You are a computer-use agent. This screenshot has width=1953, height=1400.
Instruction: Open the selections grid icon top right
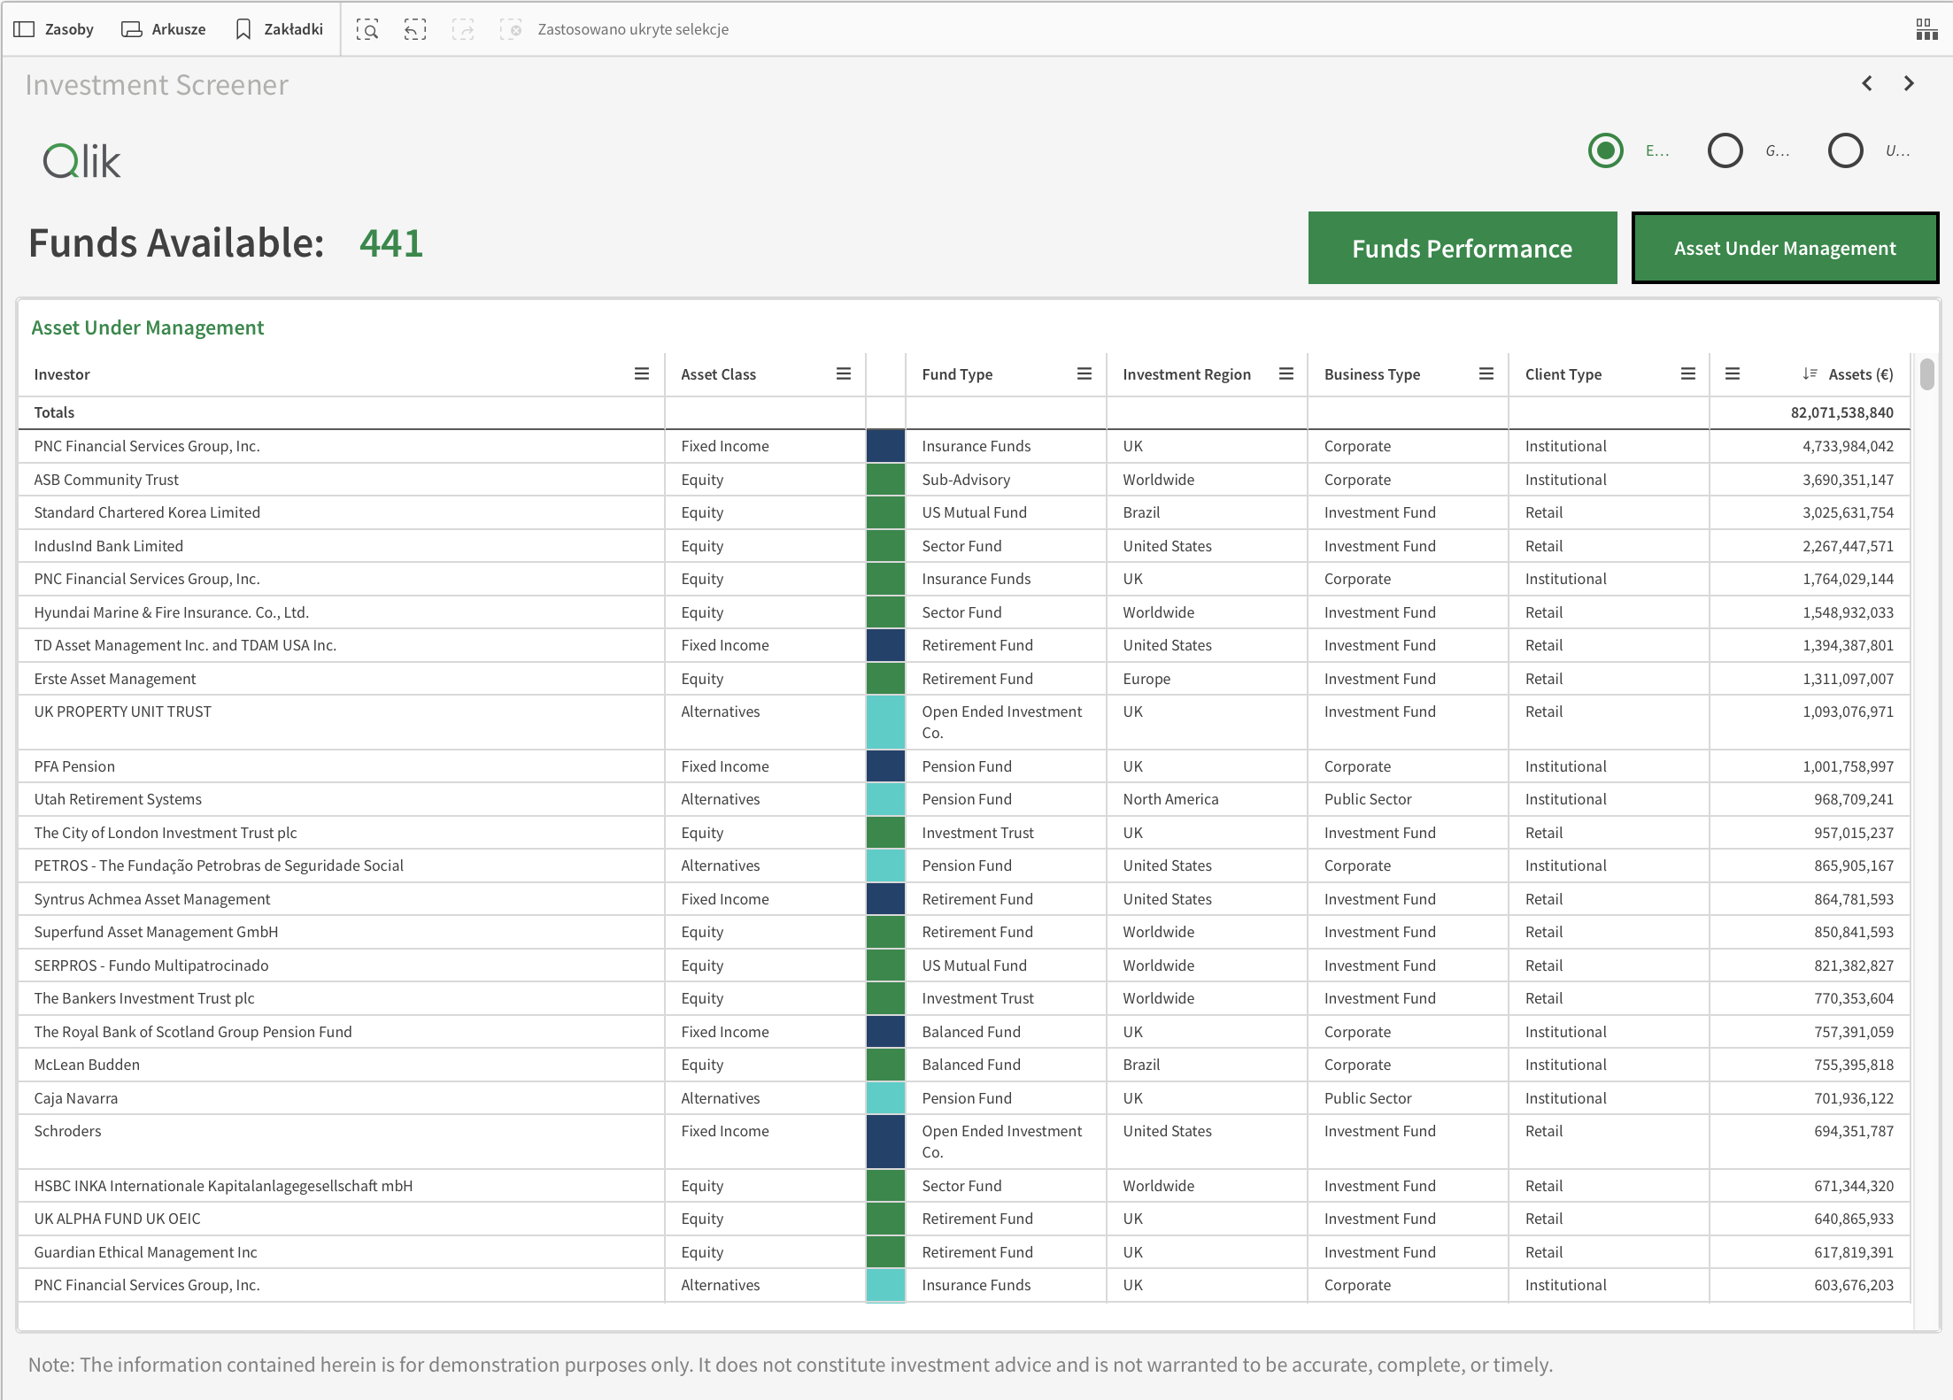[x=1926, y=29]
